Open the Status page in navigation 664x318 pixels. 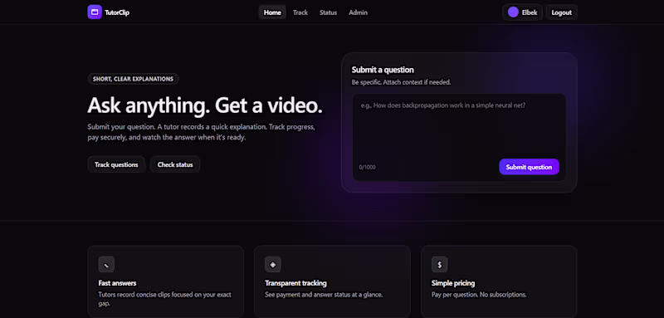(328, 12)
